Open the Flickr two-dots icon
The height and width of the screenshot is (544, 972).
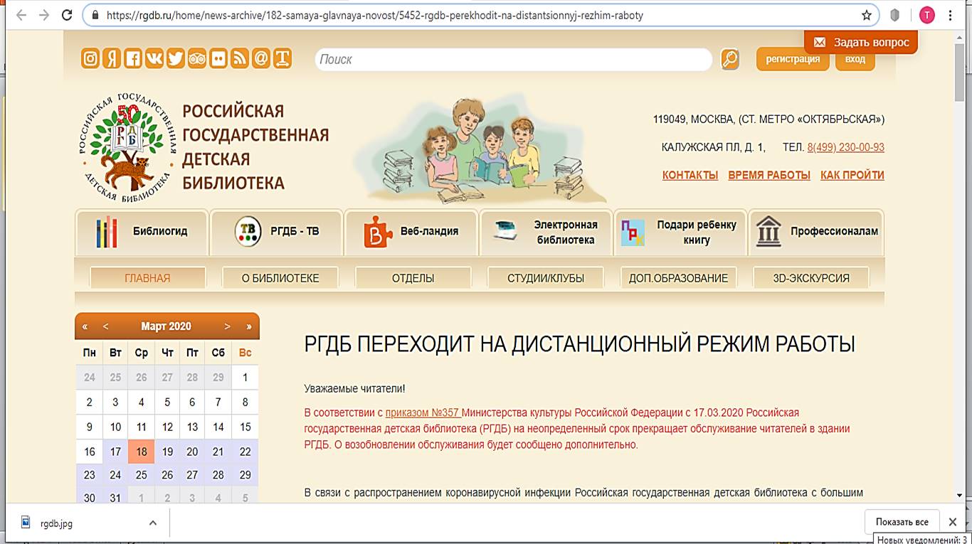pyautogui.click(x=218, y=59)
